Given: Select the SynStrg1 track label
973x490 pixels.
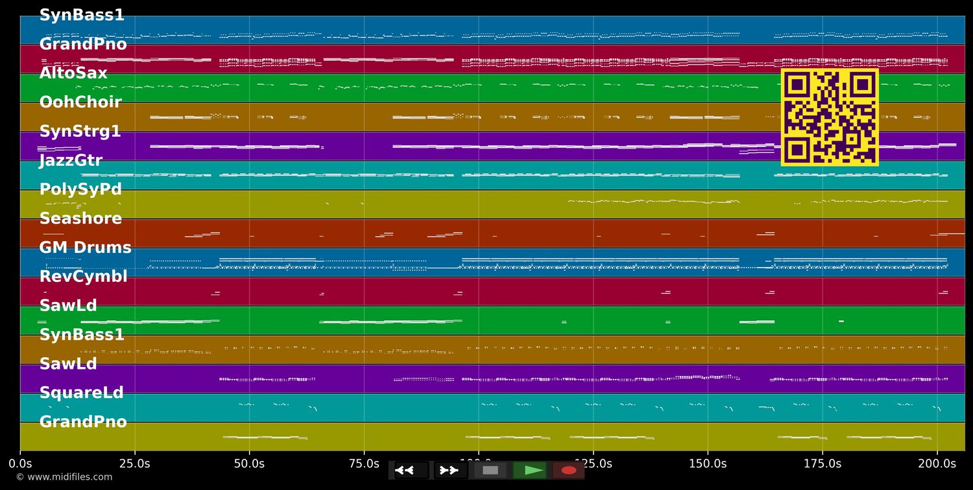Looking at the screenshot, I should [80, 132].
